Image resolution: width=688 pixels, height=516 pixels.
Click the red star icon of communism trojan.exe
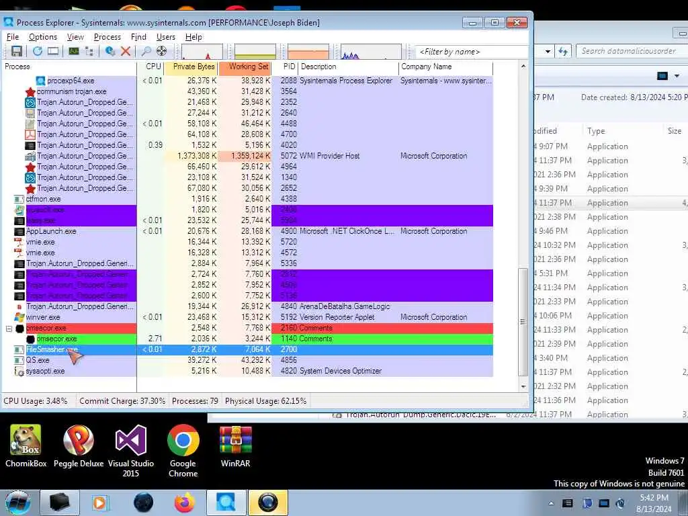point(30,91)
